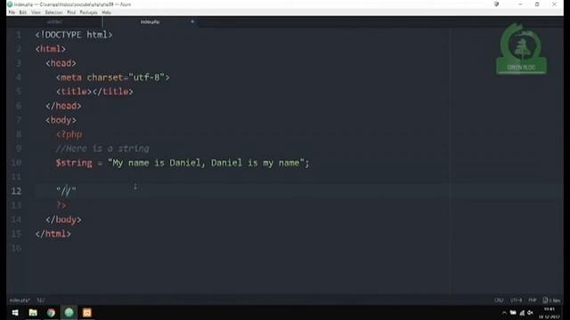Close the index.php tab
Viewport: 570px width, 320px height.
pyautogui.click(x=192, y=21)
